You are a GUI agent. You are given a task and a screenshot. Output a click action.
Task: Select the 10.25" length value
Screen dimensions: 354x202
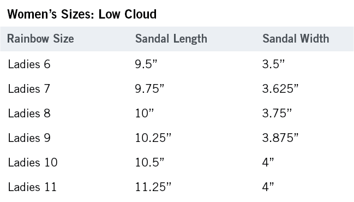(153, 138)
